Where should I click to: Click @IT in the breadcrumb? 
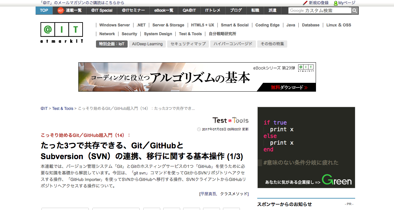click(44, 109)
